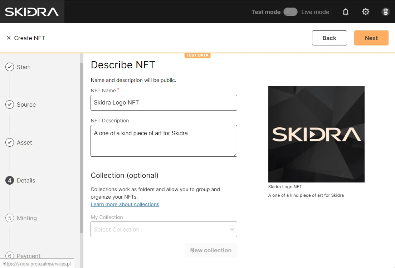This screenshot has height=268, width=395.
Task: Click the step 4 Details circle icon
Action: click(x=10, y=180)
